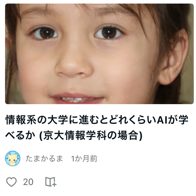
Task: Visit たまかるま's profile via the round avatar
Action: tap(13, 158)
